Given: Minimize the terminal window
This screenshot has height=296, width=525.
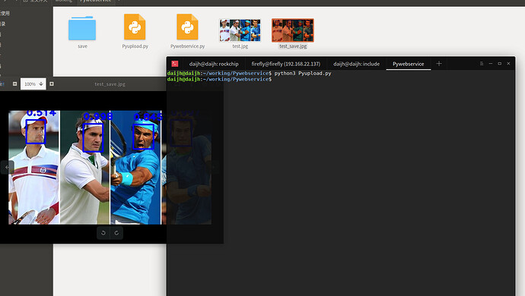Looking at the screenshot, I should coord(491,64).
